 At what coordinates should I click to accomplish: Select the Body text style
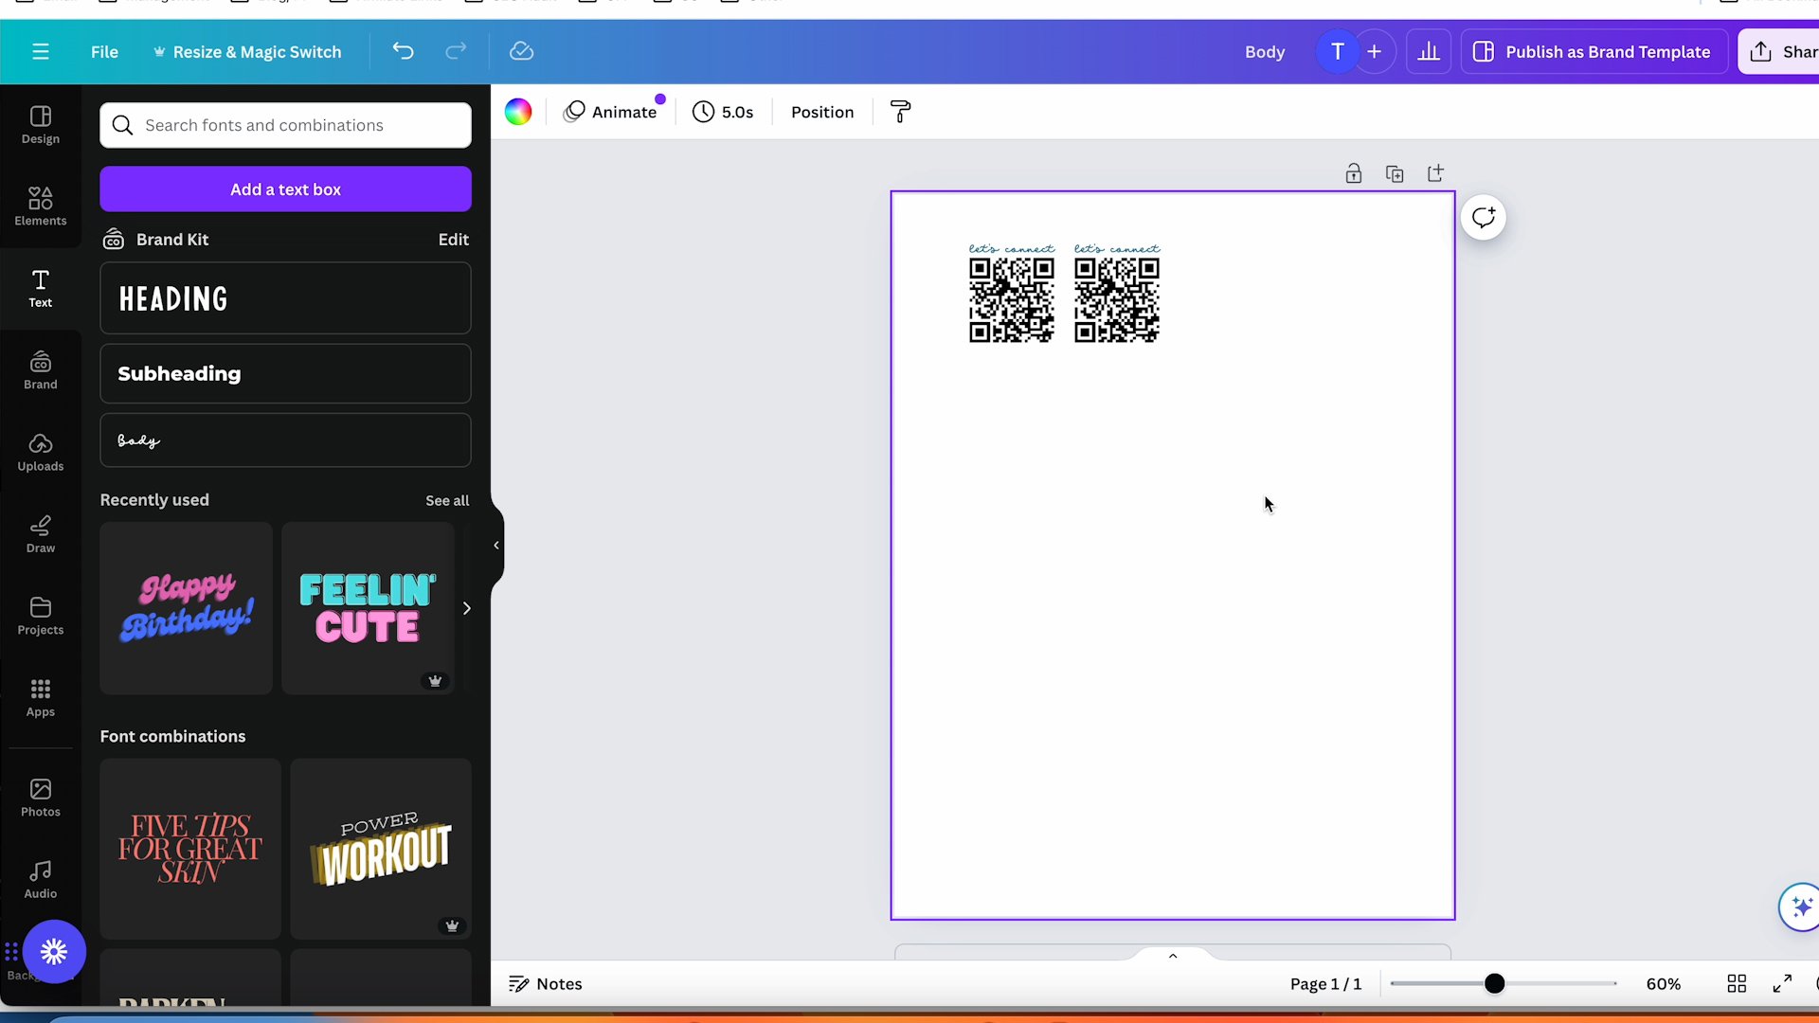point(286,440)
